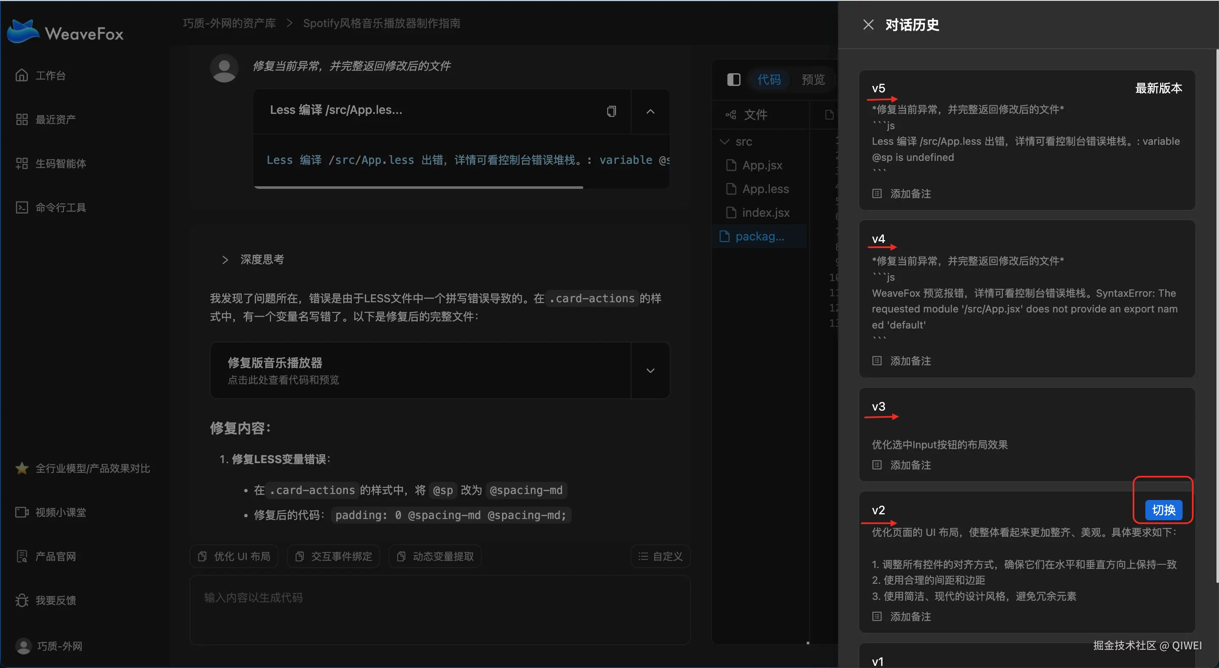Open 全行业模型/产品效果对比

coord(83,468)
